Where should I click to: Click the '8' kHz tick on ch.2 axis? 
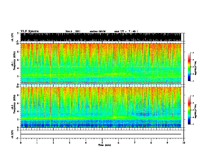18,95
